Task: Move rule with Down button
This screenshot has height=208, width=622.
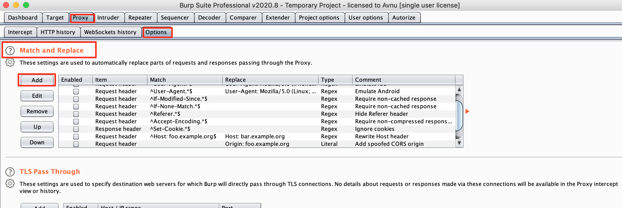Action: click(37, 142)
